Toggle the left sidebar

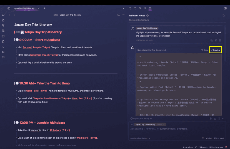click(x=9, y=8)
